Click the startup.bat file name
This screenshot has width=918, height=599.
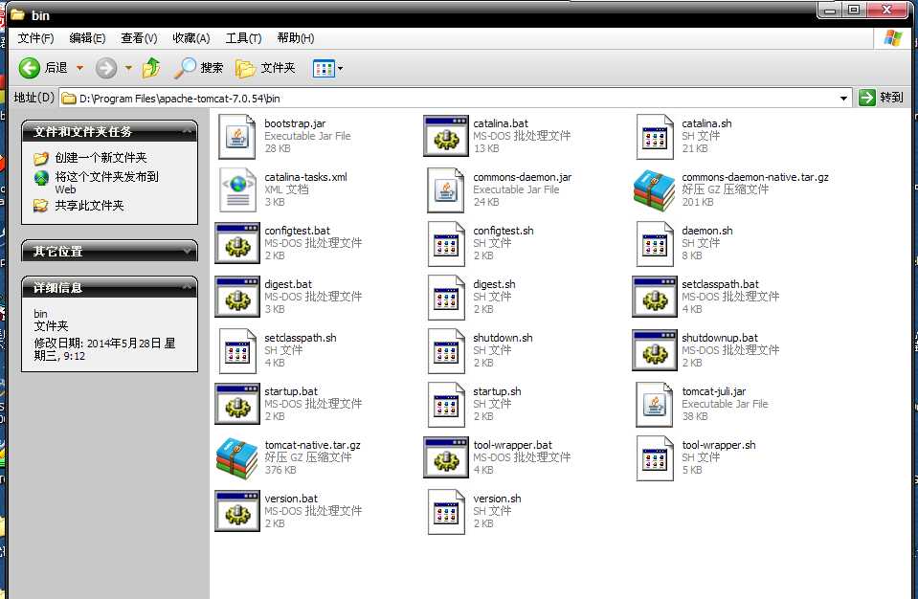pos(291,391)
